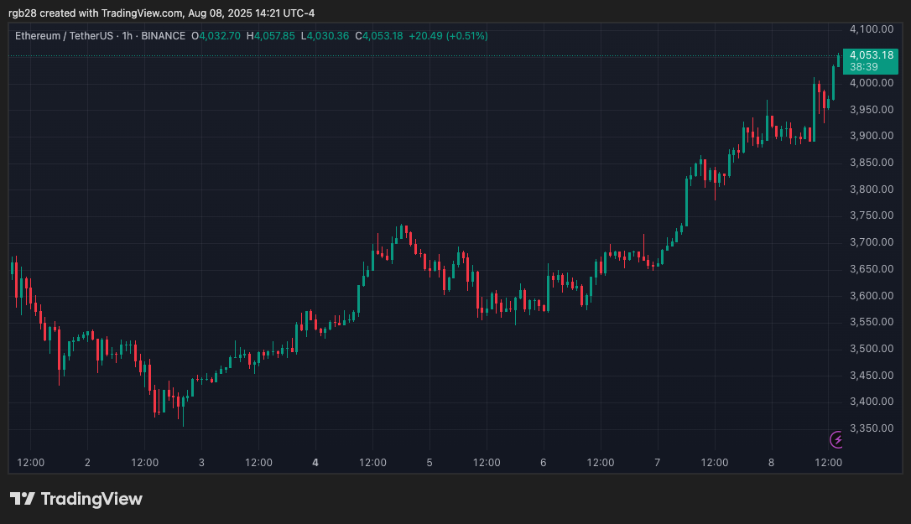This screenshot has width=911, height=524.
Task: Click the 1h interval label
Action: pos(127,36)
